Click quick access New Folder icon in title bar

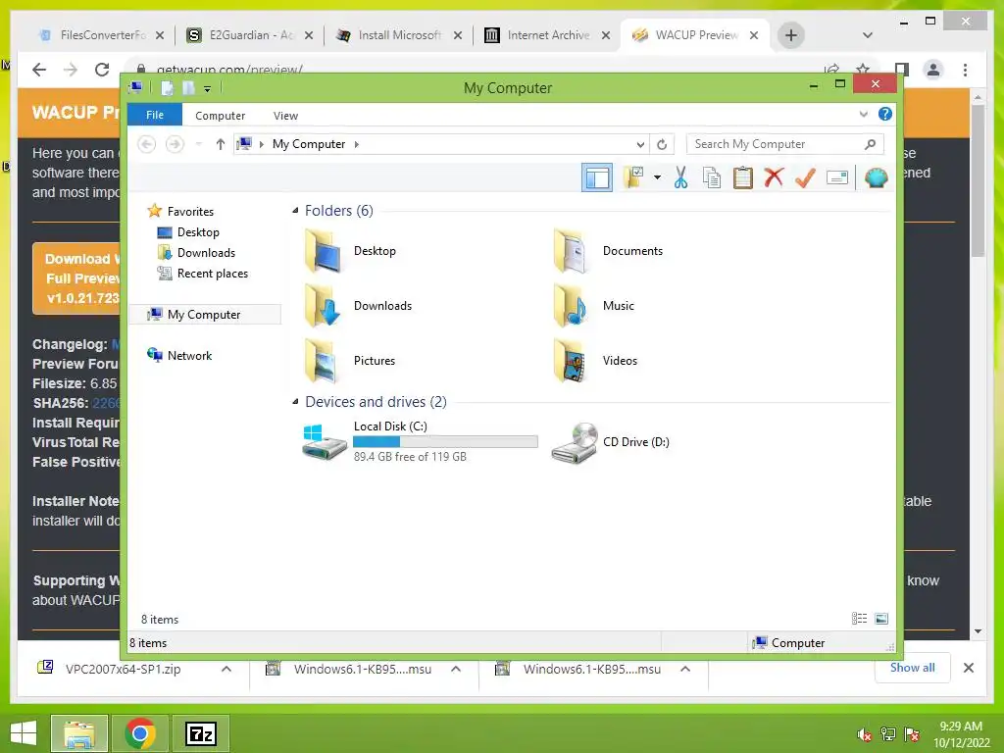coord(188,87)
